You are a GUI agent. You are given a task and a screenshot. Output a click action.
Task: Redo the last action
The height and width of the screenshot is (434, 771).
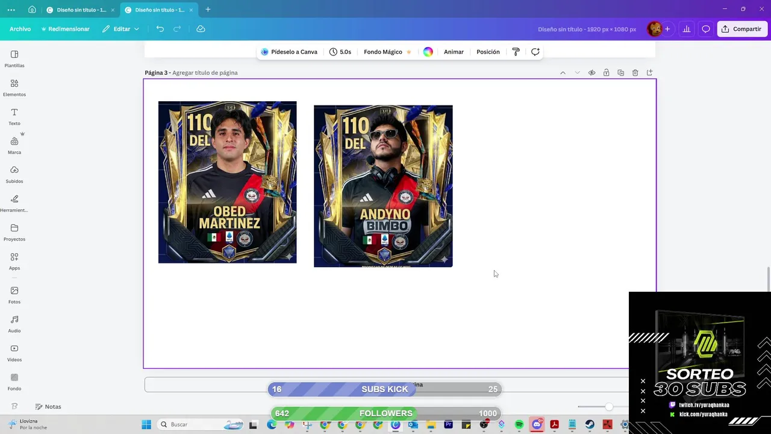click(x=177, y=29)
